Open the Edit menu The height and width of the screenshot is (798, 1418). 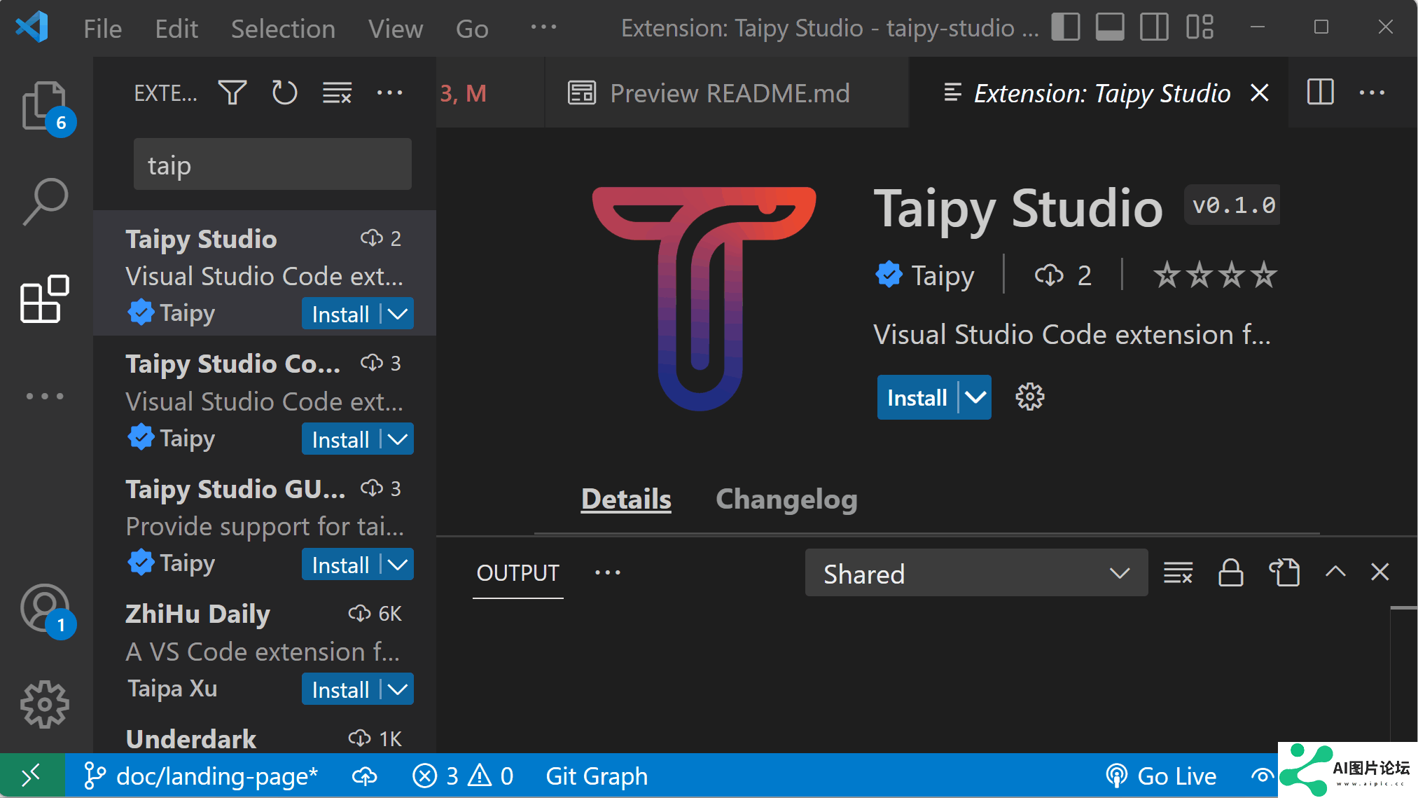tap(176, 29)
